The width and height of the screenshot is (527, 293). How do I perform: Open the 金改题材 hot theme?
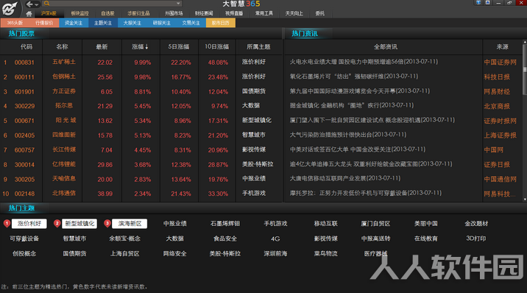coord(476,224)
